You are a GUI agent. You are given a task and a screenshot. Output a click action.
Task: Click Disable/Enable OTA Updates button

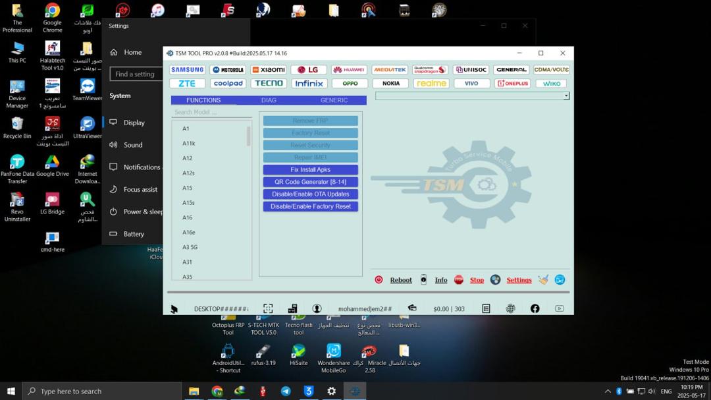(311, 194)
